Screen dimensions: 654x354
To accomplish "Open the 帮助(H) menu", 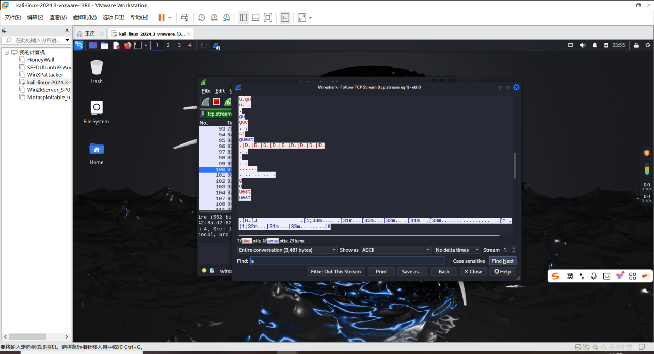I will point(139,18).
